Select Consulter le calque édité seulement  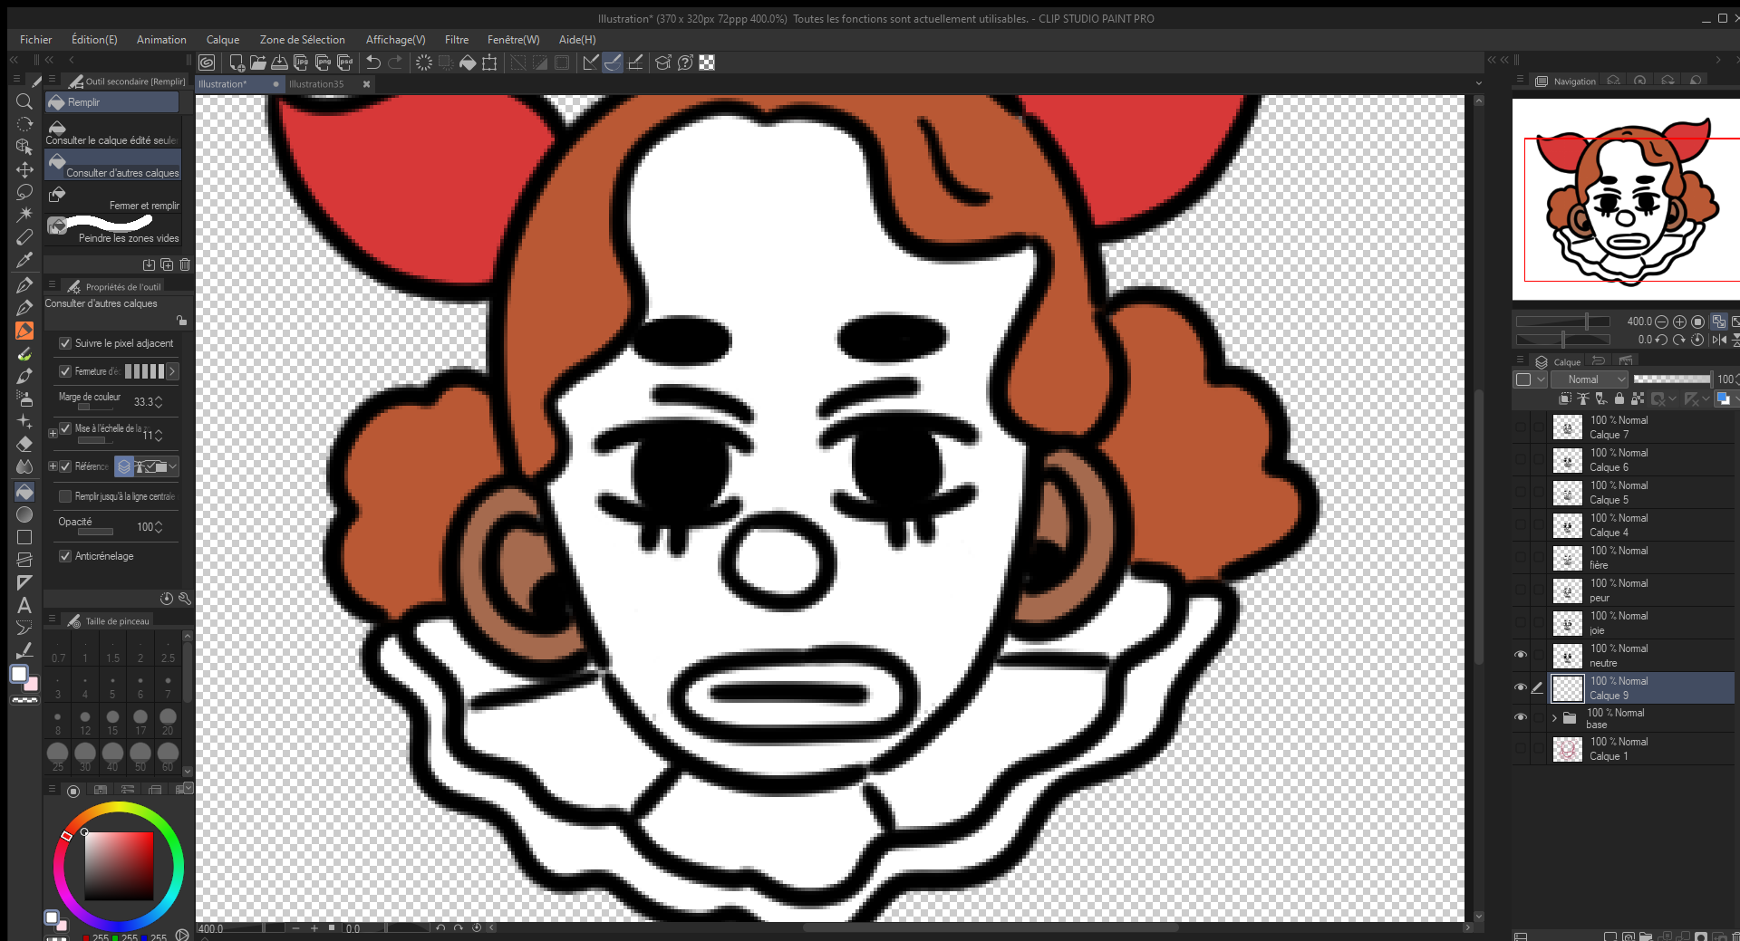[x=112, y=132]
